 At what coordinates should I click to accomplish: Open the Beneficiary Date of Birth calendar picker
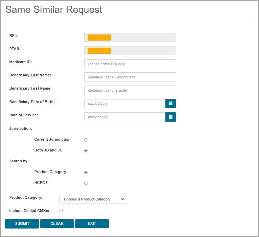(171, 103)
